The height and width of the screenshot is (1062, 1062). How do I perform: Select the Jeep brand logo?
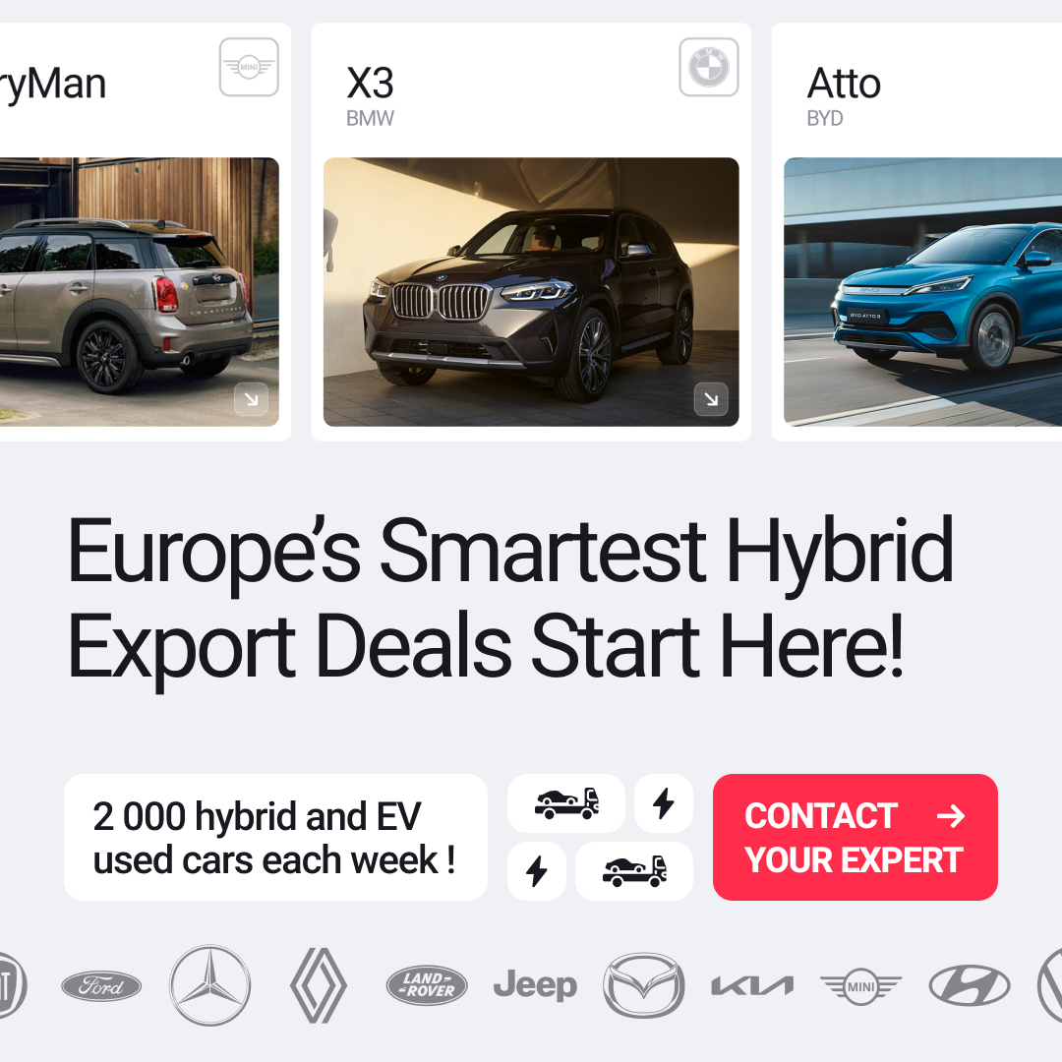[x=535, y=985]
